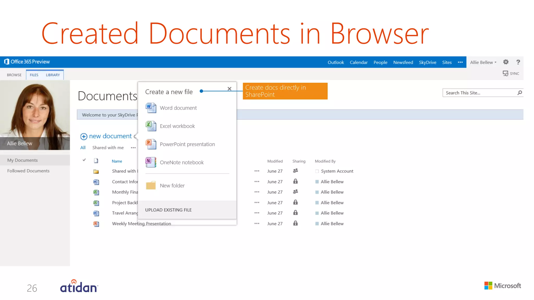Image resolution: width=534 pixels, height=300 pixels.
Task: Click the lock icon in Contact Info row
Action: point(295,181)
